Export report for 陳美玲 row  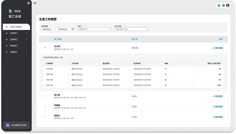[x=217, y=117]
